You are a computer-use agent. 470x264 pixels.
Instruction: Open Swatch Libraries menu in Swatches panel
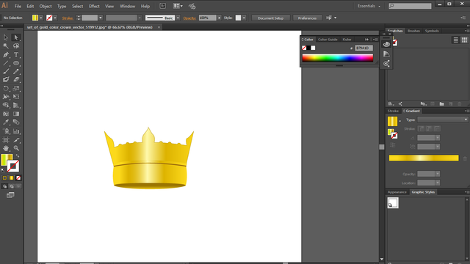391,104
